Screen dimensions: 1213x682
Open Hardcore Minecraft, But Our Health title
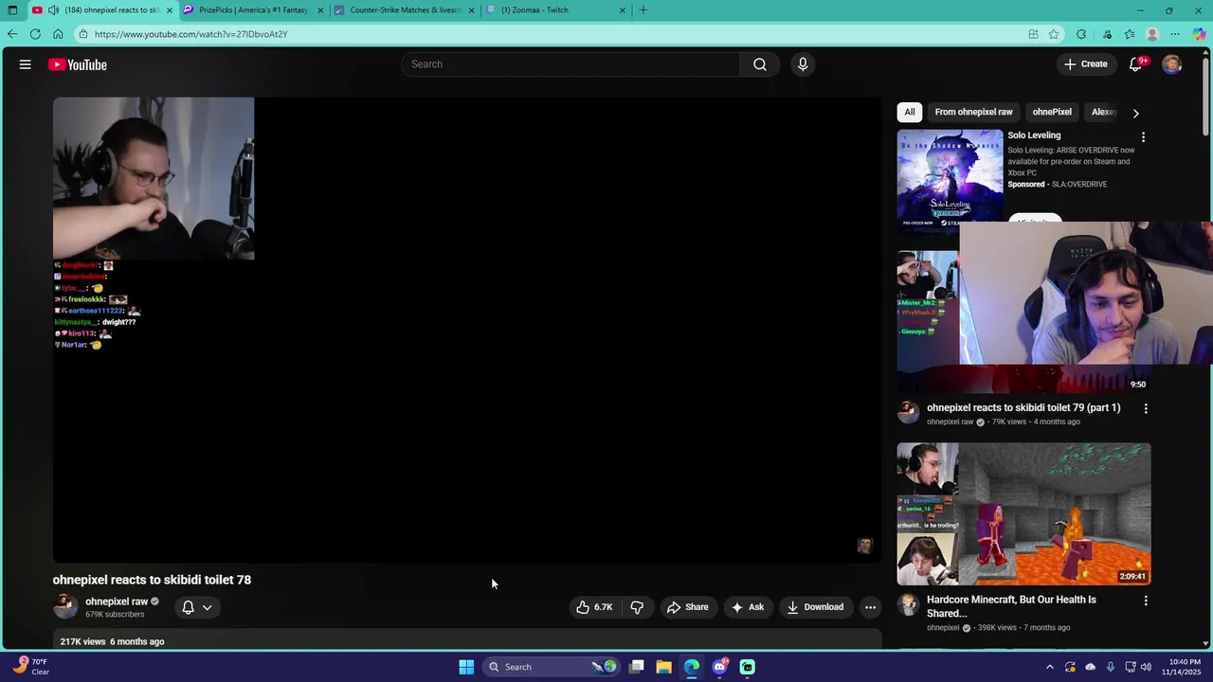click(x=1011, y=606)
